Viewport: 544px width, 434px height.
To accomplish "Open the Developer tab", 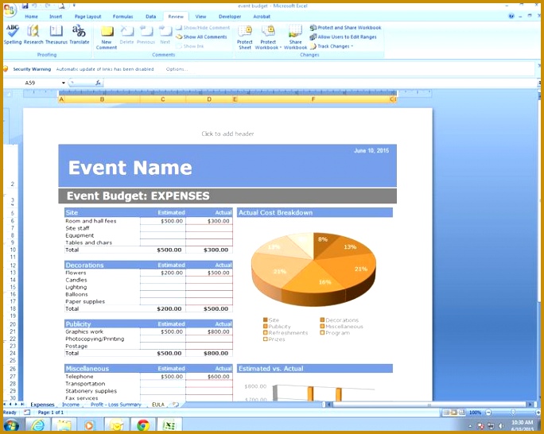I will pyautogui.click(x=230, y=16).
